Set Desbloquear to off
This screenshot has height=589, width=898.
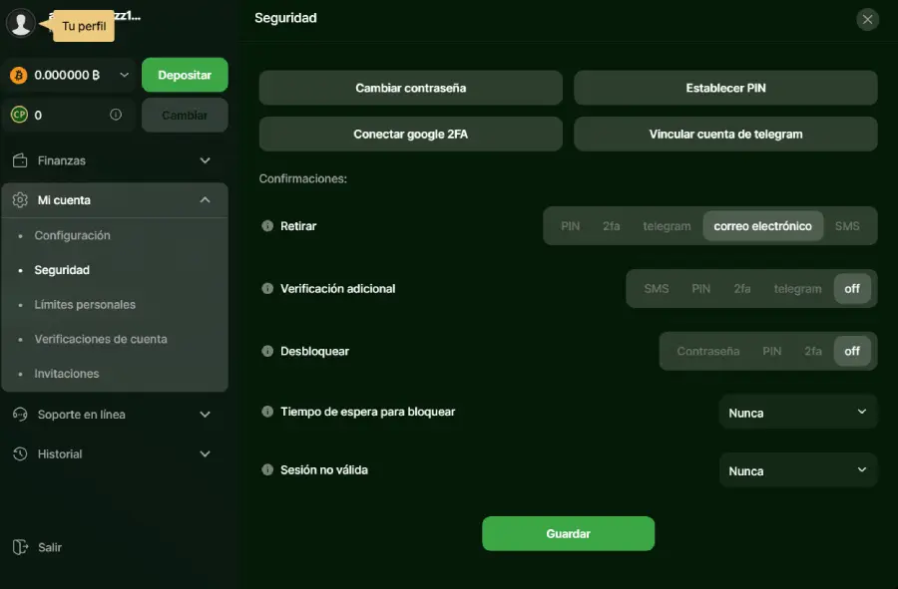852,351
